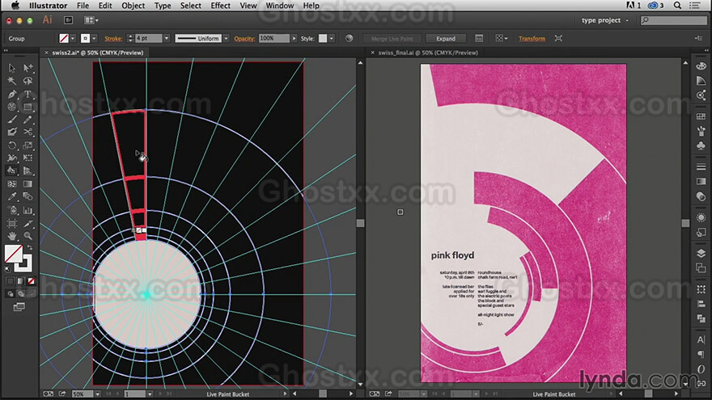This screenshot has width=712, height=400.
Task: Open the Layers panel icon in right dock
Action: (x=701, y=253)
